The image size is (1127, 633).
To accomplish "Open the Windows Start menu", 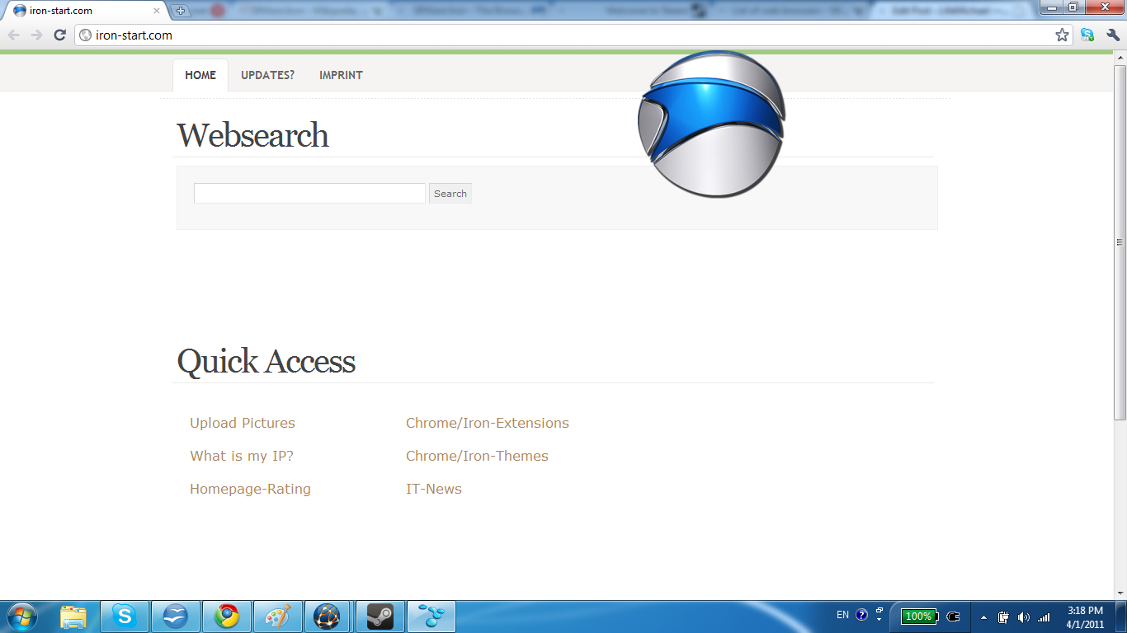I will (21, 617).
